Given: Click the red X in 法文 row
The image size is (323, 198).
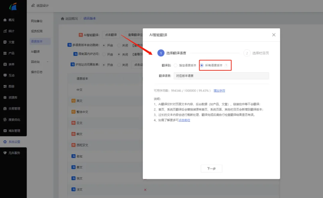Looking at the screenshot, I should click(145, 190).
